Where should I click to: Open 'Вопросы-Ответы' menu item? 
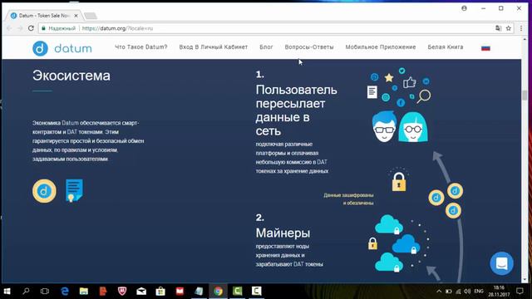309,47
